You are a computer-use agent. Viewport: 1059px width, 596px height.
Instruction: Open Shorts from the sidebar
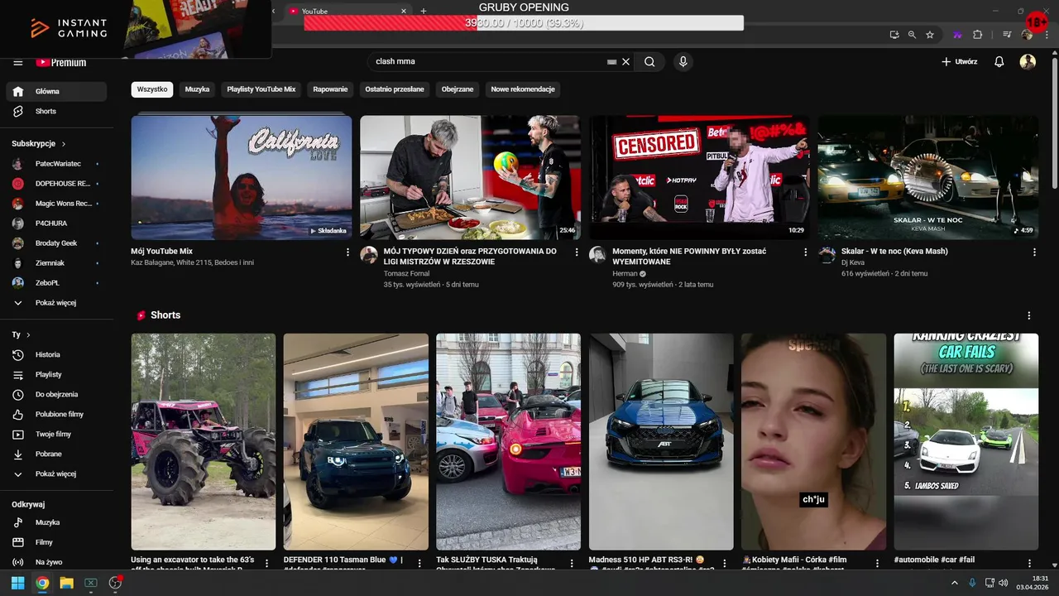[x=56, y=111]
